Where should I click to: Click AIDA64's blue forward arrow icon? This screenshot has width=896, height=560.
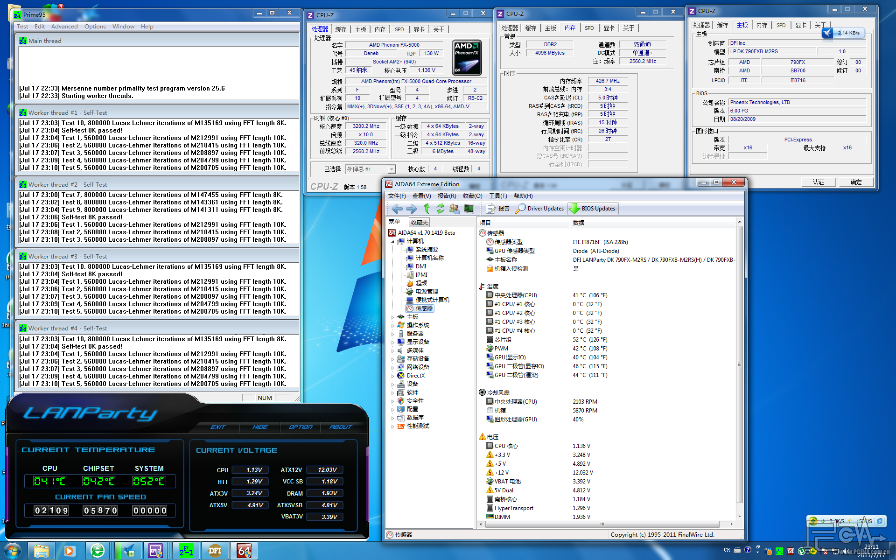(412, 209)
